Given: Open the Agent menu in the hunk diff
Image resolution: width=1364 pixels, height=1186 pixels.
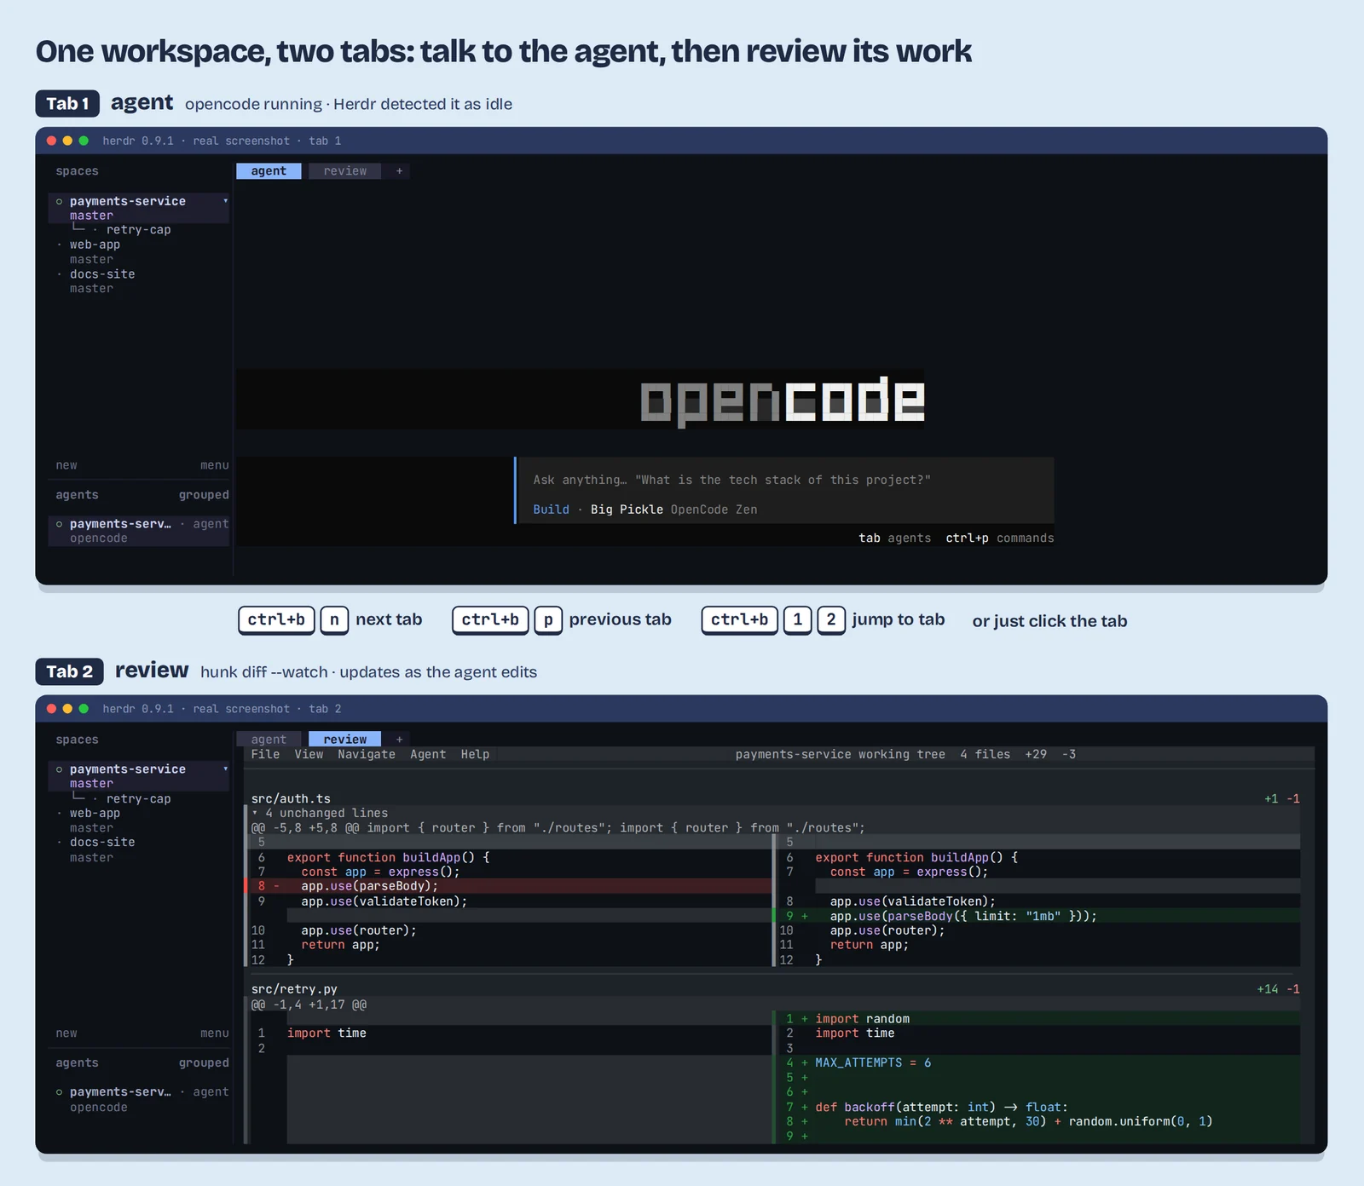Looking at the screenshot, I should 428,754.
